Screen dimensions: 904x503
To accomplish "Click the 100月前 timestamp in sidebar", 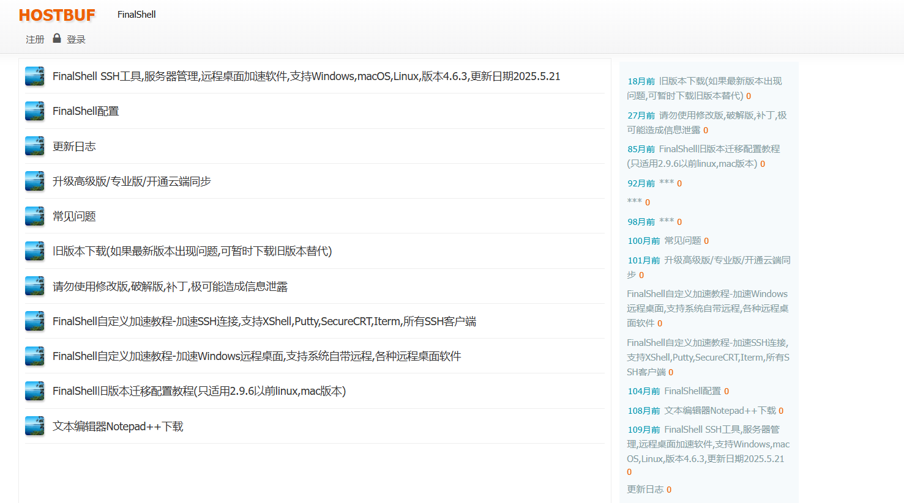I will [644, 241].
